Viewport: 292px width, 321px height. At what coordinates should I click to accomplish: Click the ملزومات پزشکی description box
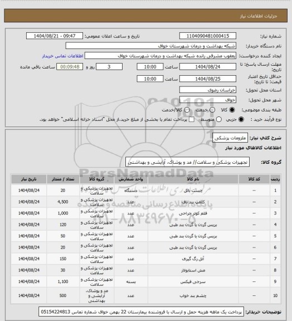pyautogui.click(x=230, y=138)
